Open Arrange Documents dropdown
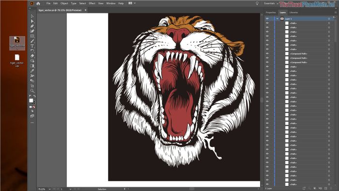339x191 pixels. [x=132, y=3]
